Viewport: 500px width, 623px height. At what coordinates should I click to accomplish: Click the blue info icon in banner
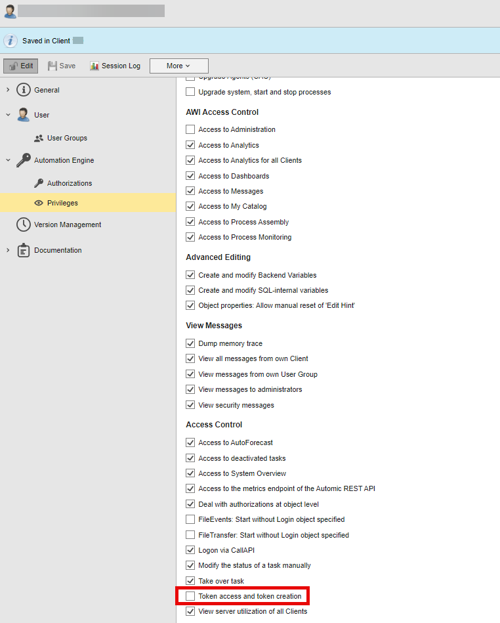coord(10,41)
